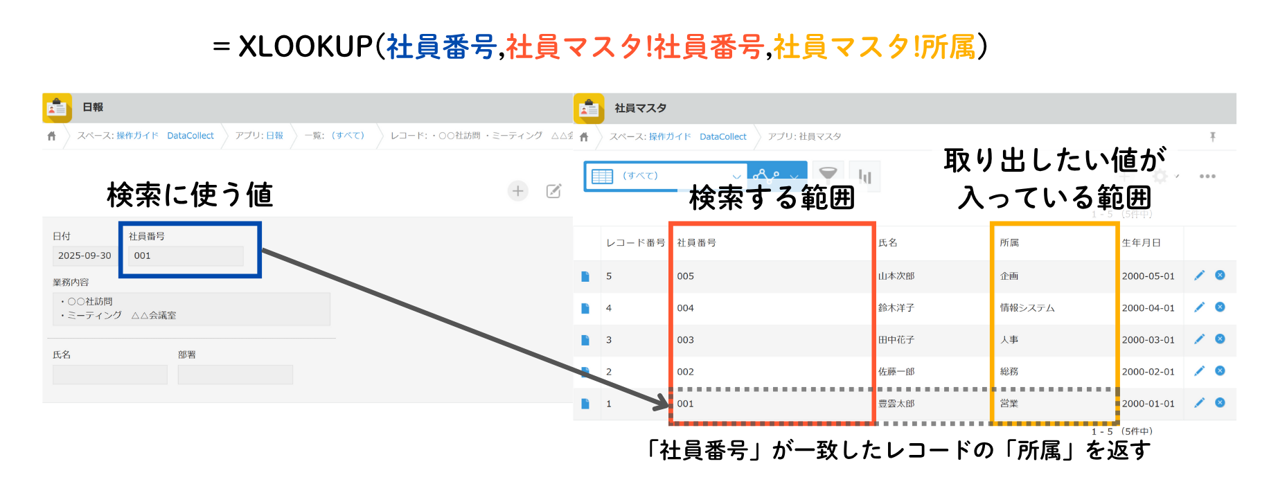1278x493 pixels.
Task: Edit the record for 鈴木洋子 with pencil icon
Action: tap(1199, 307)
